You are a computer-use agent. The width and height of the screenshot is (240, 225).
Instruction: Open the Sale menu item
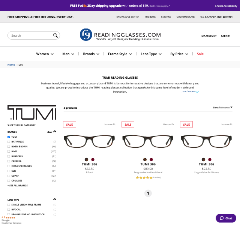[200, 54]
